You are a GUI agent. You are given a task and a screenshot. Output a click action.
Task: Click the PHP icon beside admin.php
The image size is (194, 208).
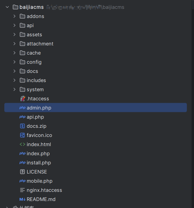click(22, 108)
